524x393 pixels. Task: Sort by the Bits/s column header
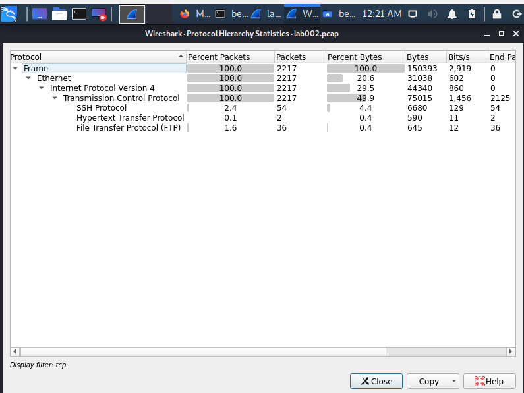click(x=467, y=57)
